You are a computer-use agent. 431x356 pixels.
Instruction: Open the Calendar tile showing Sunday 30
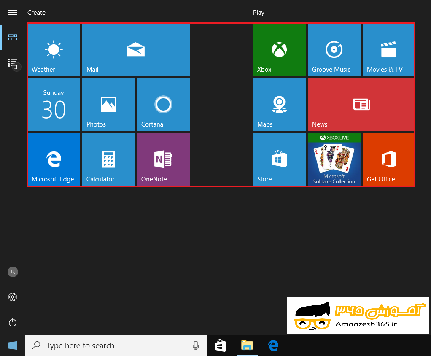pyautogui.click(x=54, y=105)
